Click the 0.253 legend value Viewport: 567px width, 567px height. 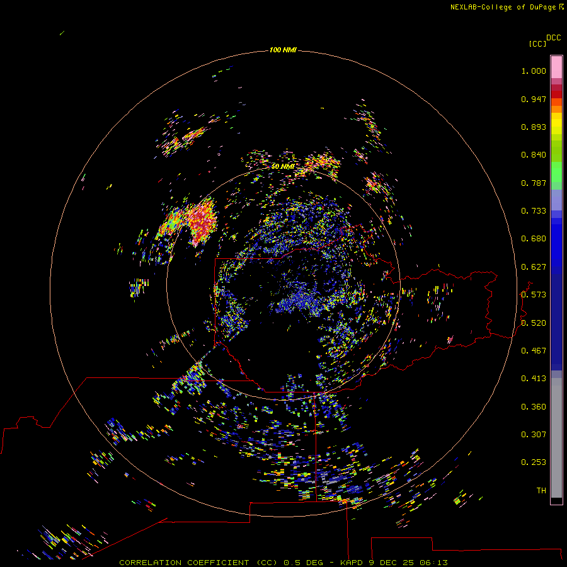pos(534,462)
